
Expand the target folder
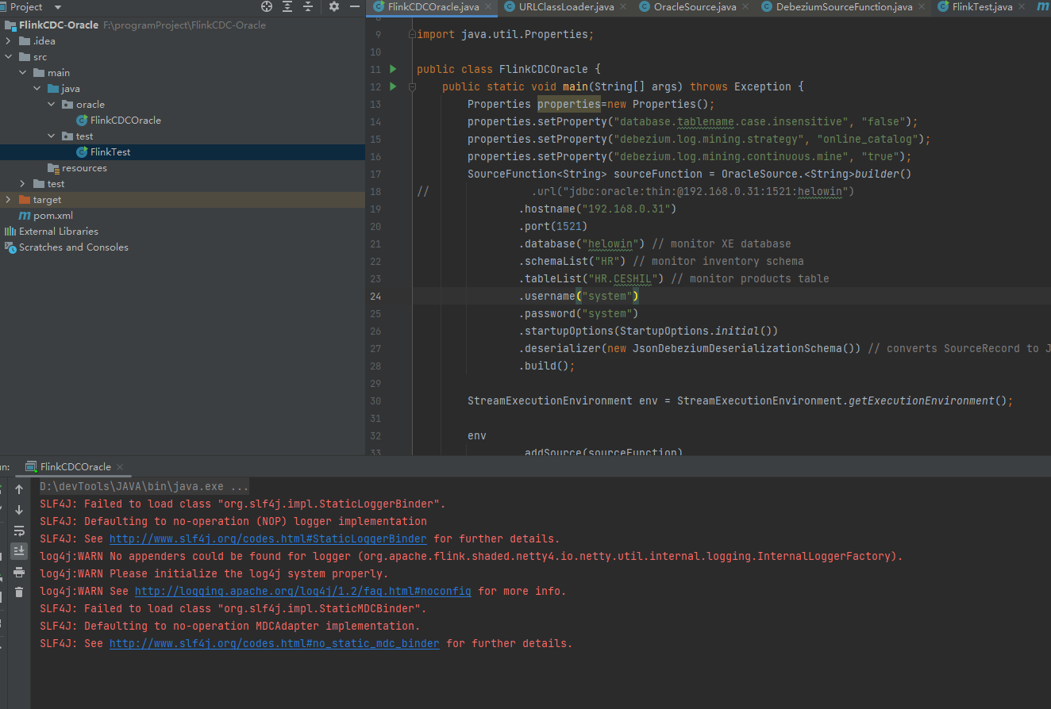tap(9, 200)
